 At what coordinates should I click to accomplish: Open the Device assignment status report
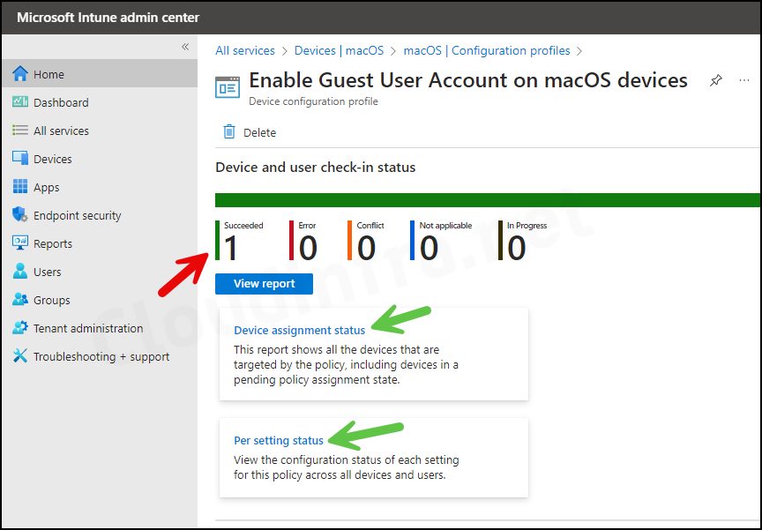pos(299,330)
